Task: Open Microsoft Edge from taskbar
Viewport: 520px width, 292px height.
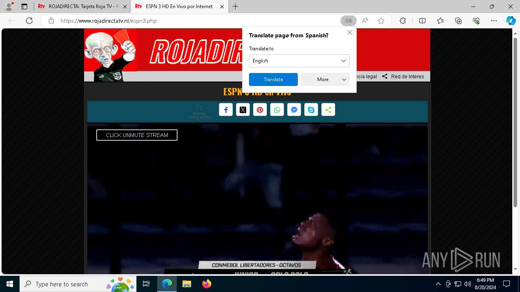Action: [167, 284]
